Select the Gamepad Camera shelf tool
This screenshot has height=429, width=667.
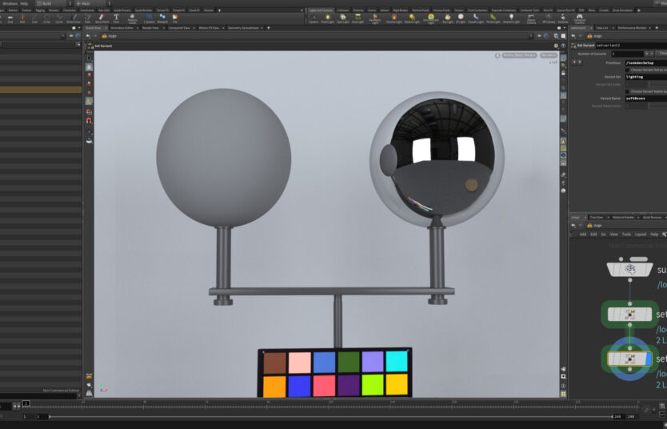coord(579,18)
